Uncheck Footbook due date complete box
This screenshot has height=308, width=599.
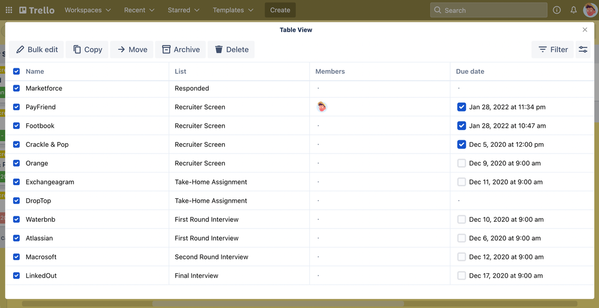tap(462, 126)
